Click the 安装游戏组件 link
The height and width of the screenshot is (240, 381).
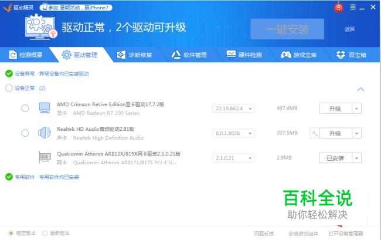coord(303,234)
